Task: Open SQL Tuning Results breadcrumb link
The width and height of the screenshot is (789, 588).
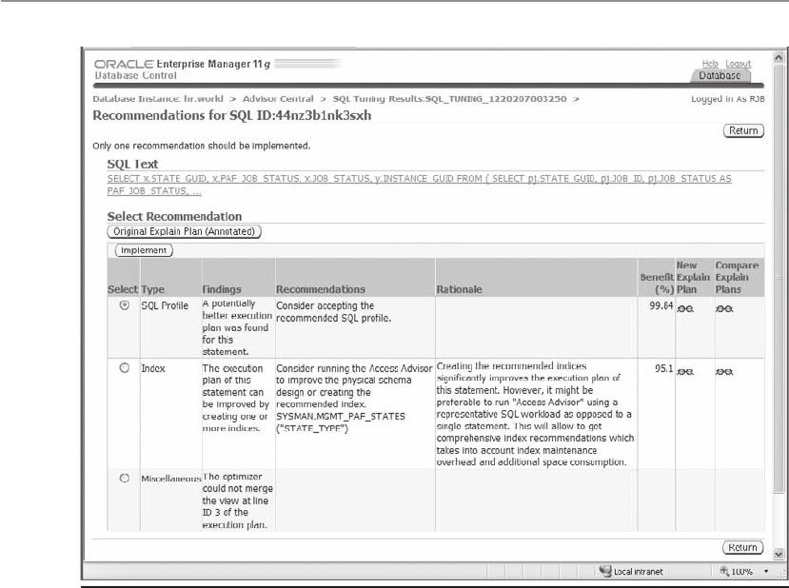Action: point(449,99)
